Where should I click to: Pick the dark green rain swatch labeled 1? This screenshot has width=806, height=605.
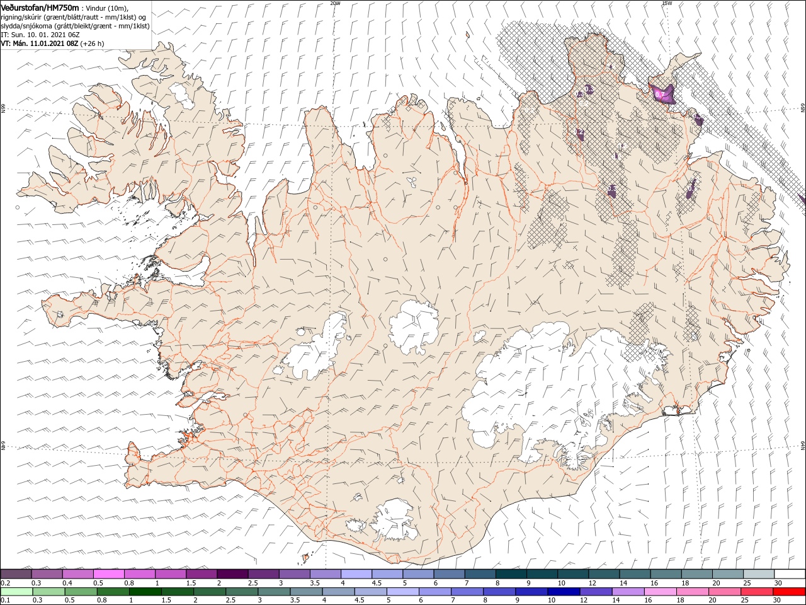pyautogui.click(x=145, y=592)
